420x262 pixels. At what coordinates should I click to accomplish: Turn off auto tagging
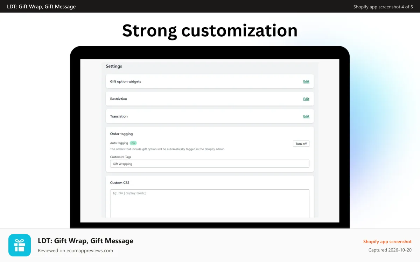[x=301, y=144]
